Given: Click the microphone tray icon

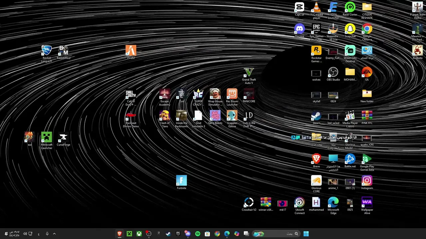Looking at the screenshot, I should coord(47,234).
